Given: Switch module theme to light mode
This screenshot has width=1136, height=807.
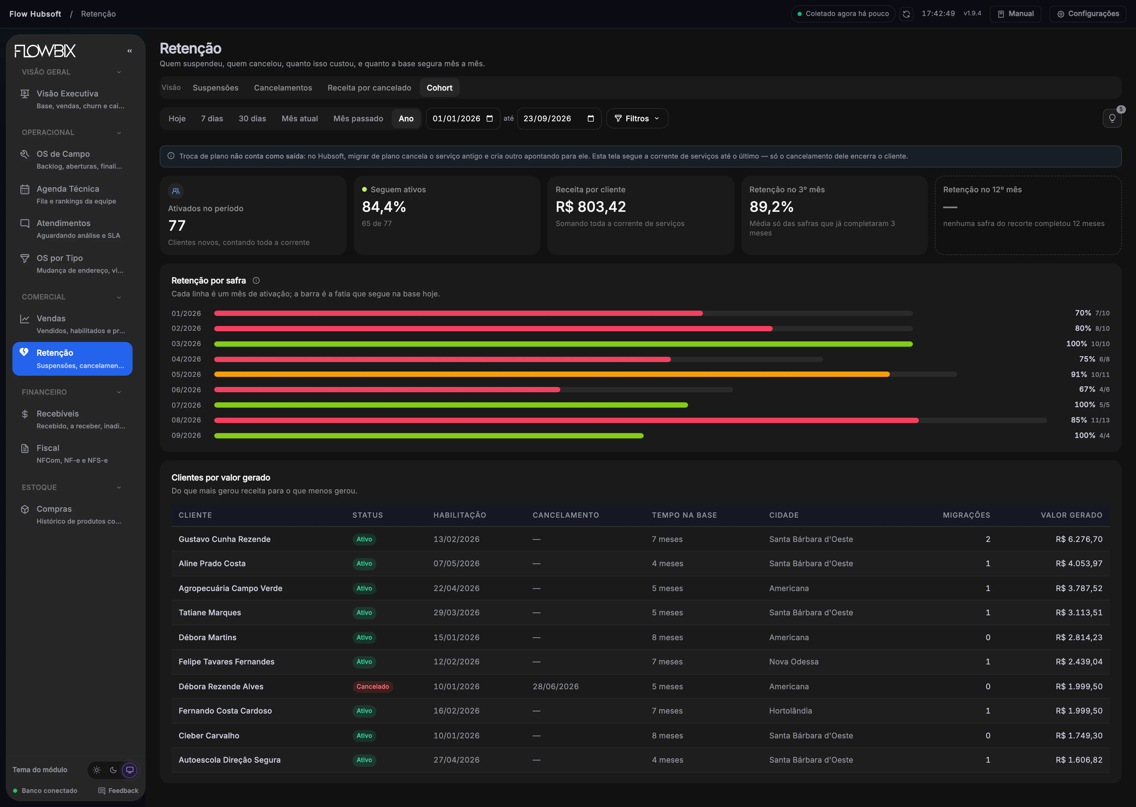Looking at the screenshot, I should tap(97, 770).
